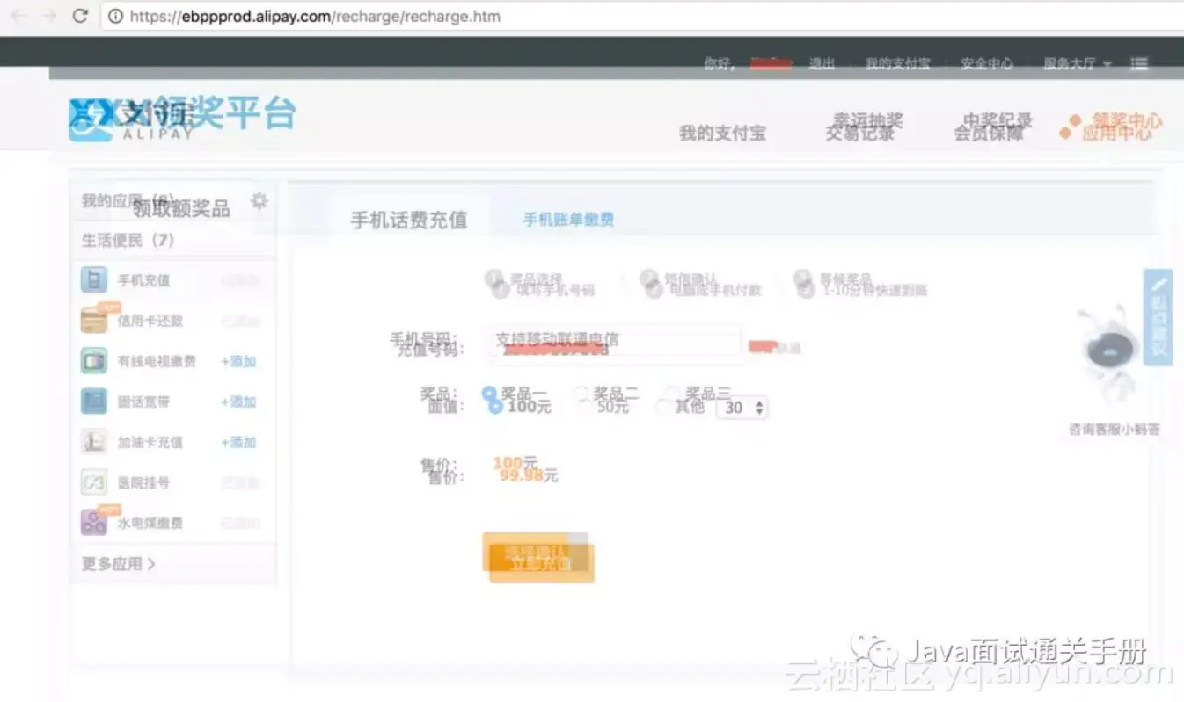Reload the page with the refresh icon
Image resolution: width=1184 pixels, height=702 pixels.
pos(80,16)
